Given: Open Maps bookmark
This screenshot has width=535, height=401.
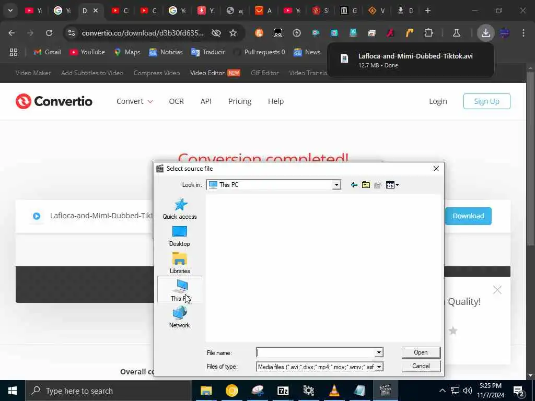Looking at the screenshot, I should pyautogui.click(x=127, y=52).
